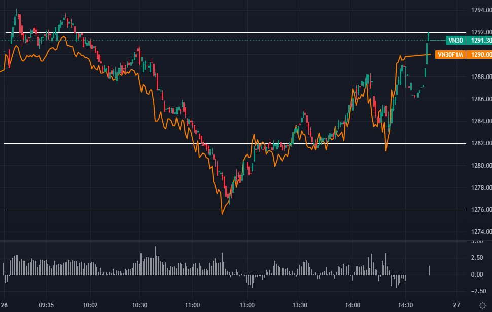Click the 1280.00 price axis label

coord(481,166)
